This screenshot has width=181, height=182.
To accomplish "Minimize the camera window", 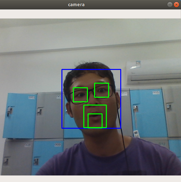I will (x=170, y=5).
